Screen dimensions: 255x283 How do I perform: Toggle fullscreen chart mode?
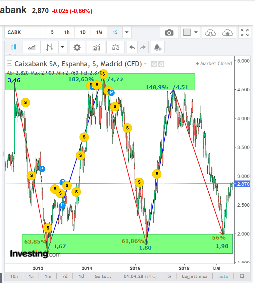[245, 32]
